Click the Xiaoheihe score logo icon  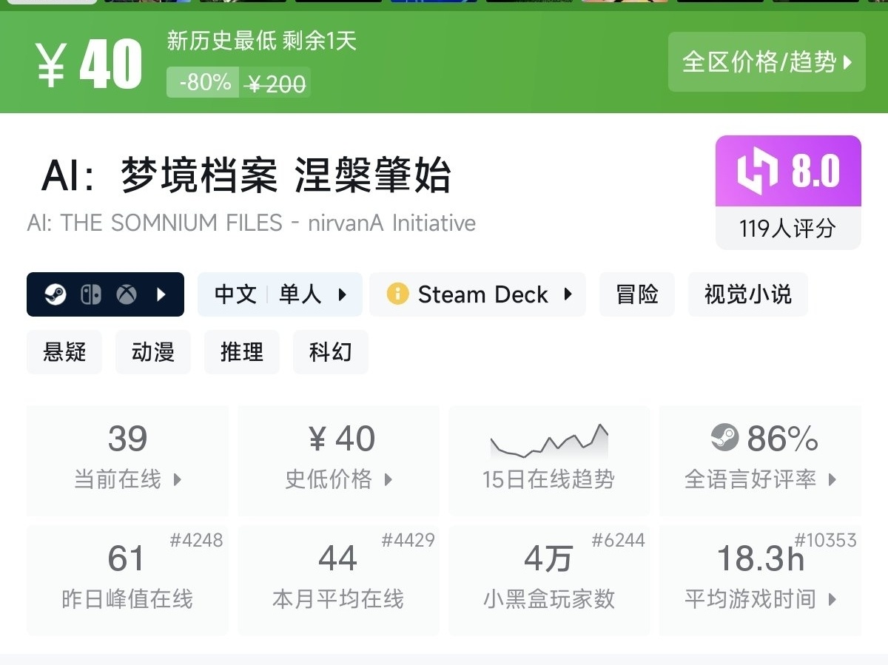tap(757, 172)
